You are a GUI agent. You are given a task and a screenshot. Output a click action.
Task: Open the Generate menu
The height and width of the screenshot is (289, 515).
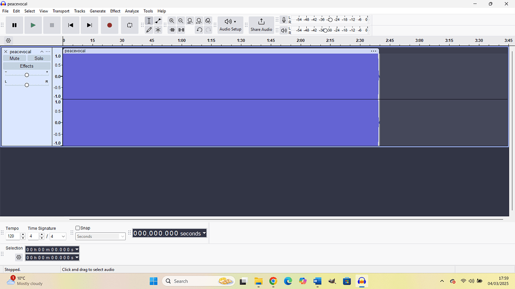(98, 11)
